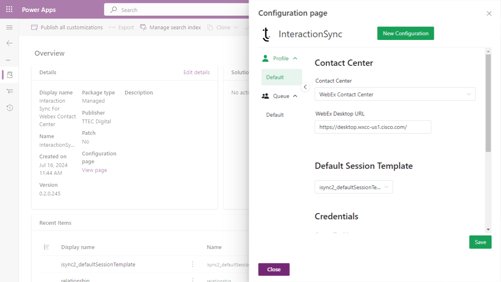Click the version value 0.2.0.245
The image size is (501, 282).
50,193
